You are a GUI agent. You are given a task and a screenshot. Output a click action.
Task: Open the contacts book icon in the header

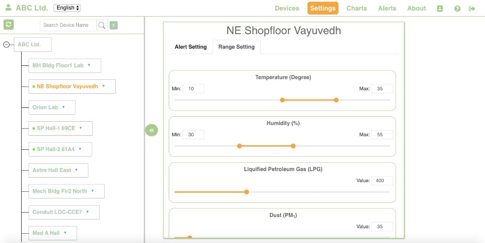[440, 9]
